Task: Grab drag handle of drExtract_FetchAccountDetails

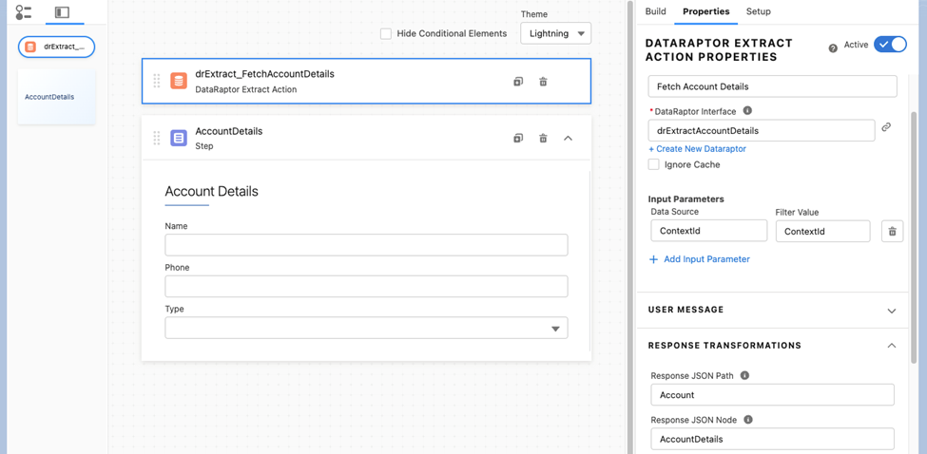Action: 157,81
